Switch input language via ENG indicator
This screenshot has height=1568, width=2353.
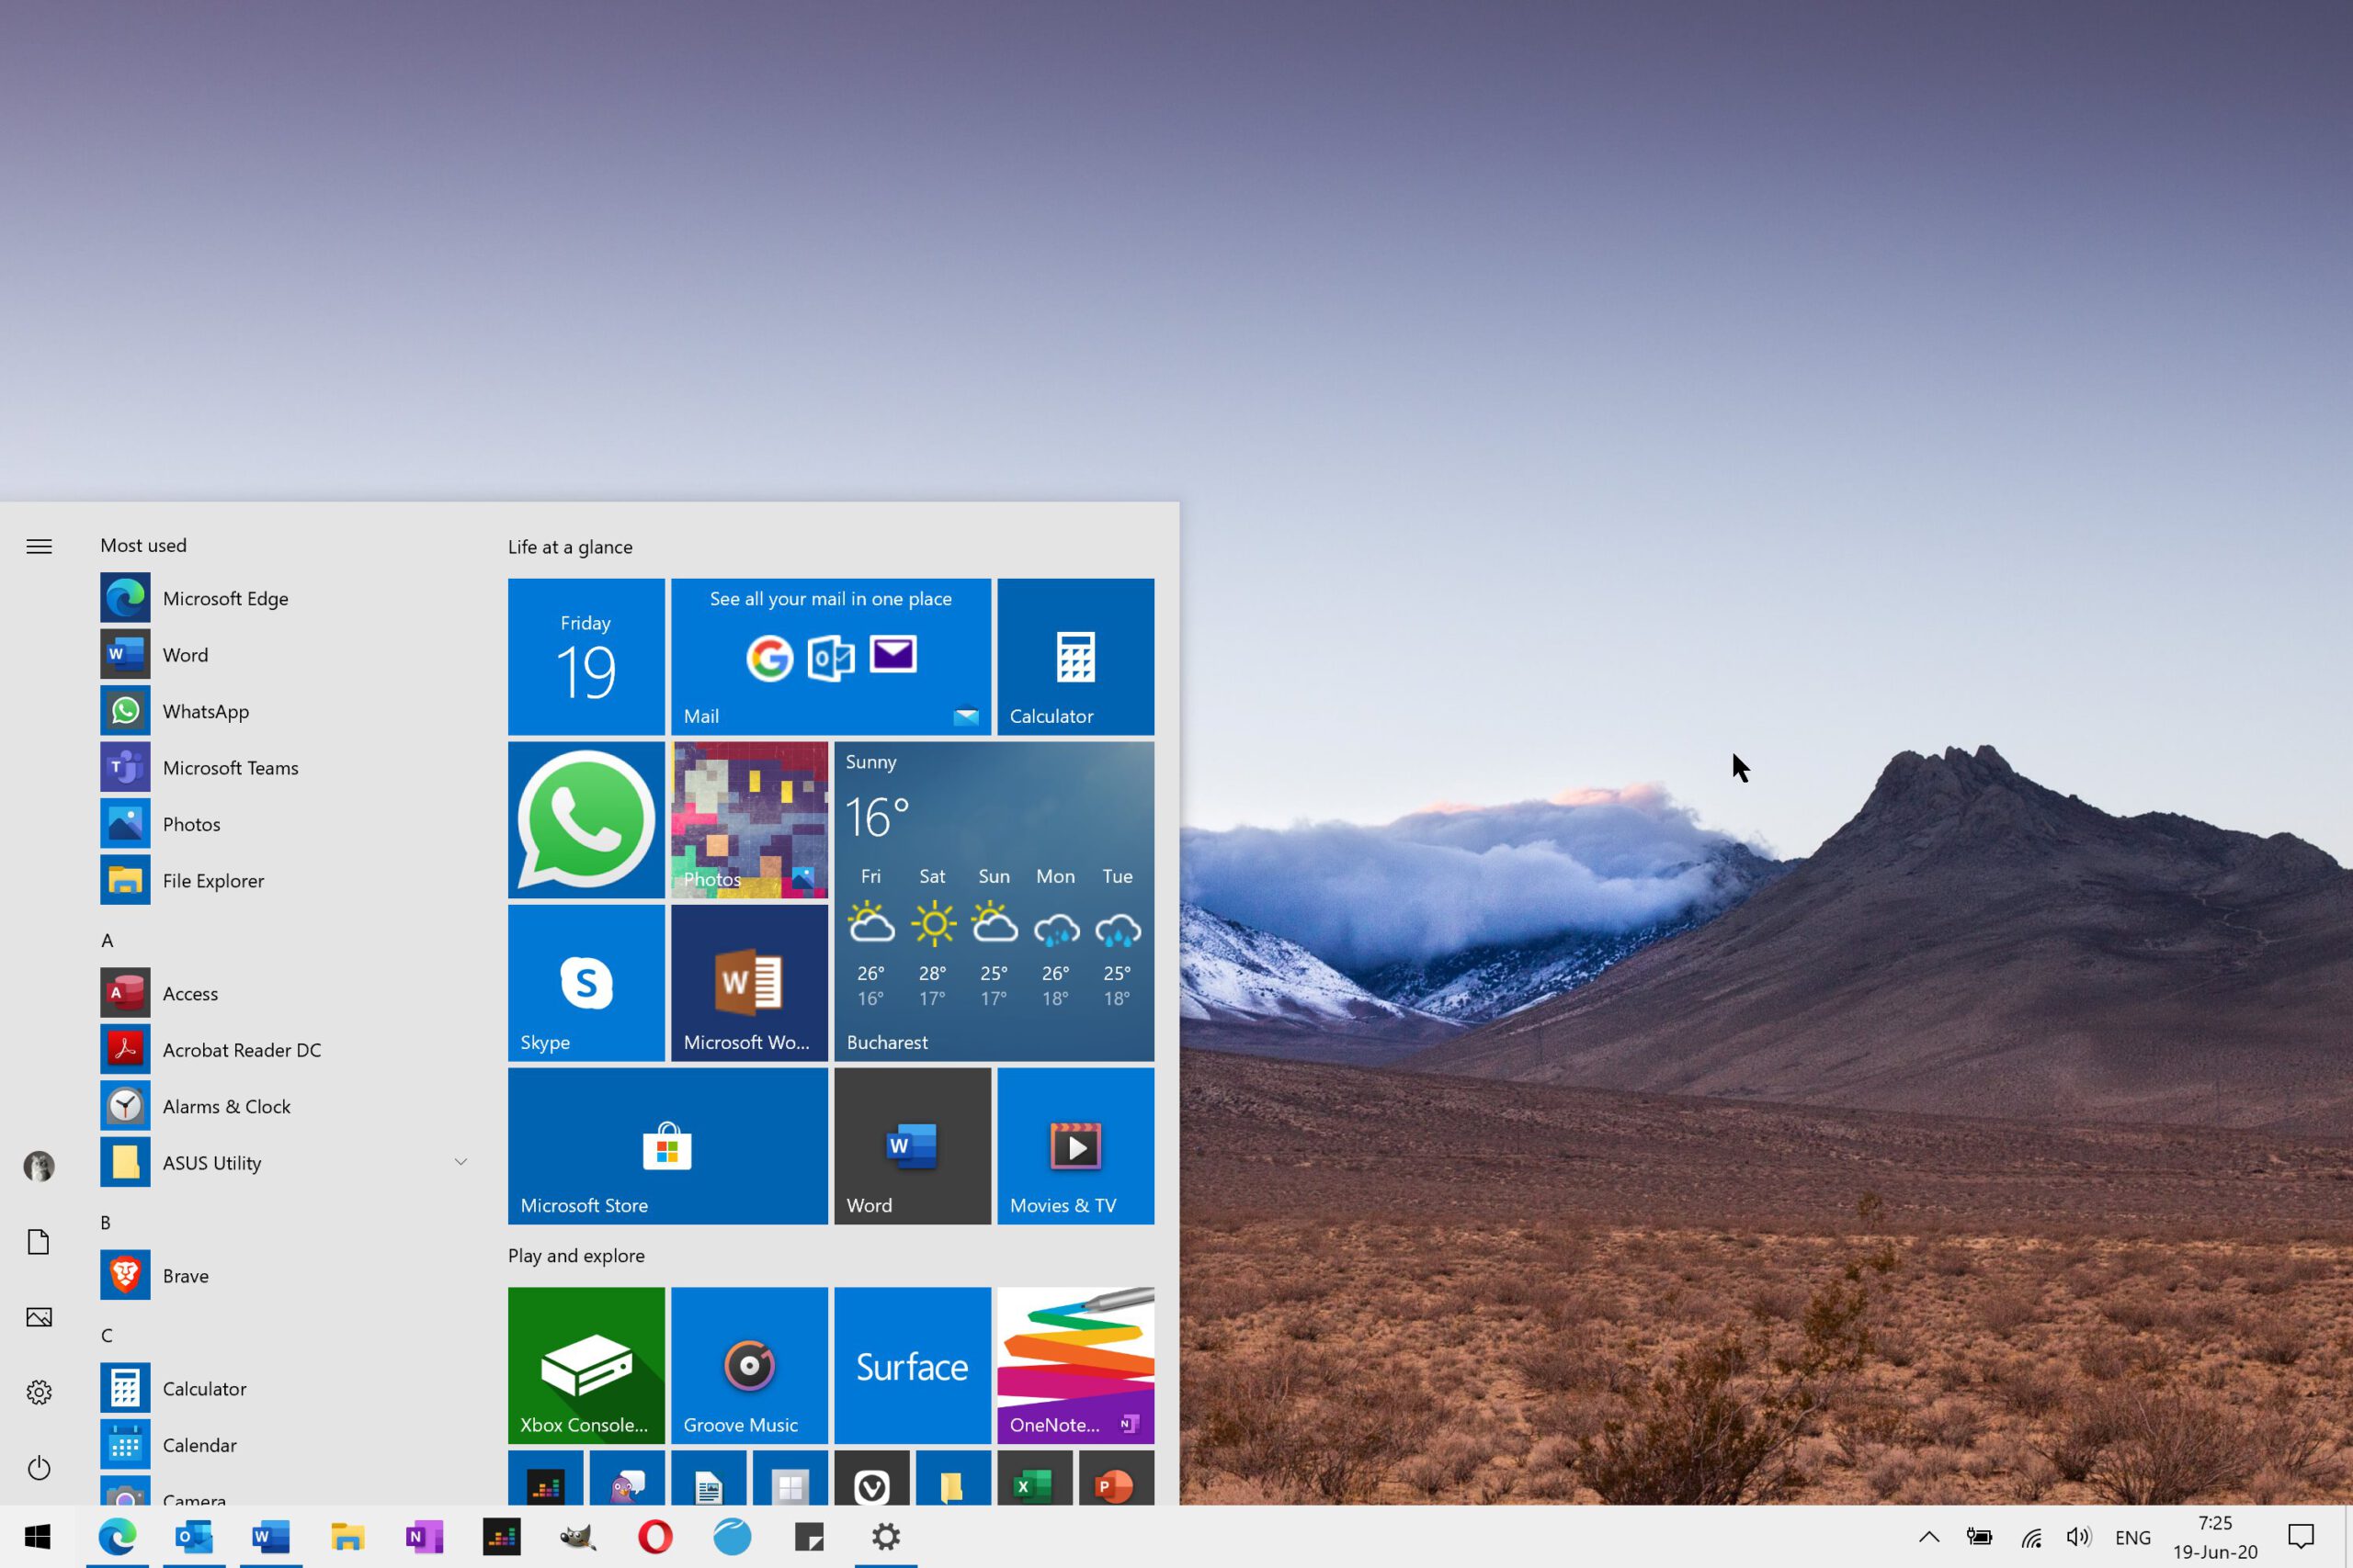click(2133, 1538)
